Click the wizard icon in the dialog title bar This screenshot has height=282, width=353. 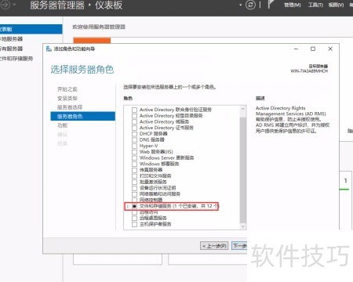pyautogui.click(x=49, y=49)
